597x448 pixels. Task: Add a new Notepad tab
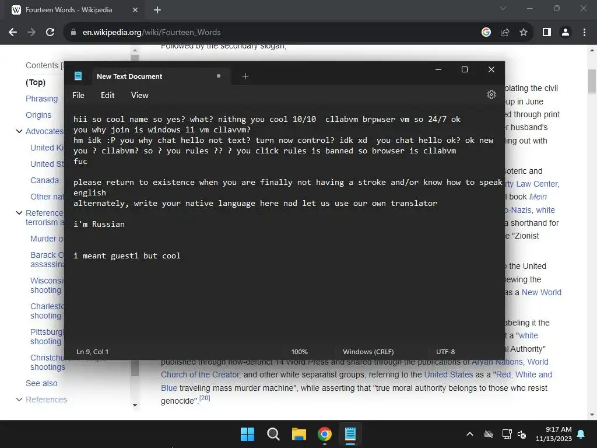tap(245, 76)
